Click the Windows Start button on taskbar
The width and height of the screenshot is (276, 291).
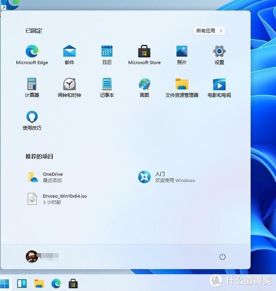pos(5,284)
